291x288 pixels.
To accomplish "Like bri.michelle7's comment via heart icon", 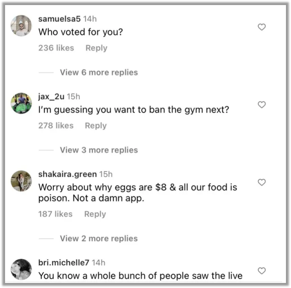I will tap(262, 271).
